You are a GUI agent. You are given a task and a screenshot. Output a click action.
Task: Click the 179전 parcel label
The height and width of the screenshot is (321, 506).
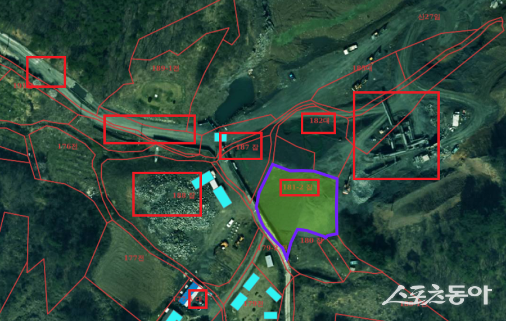tap(254, 304)
